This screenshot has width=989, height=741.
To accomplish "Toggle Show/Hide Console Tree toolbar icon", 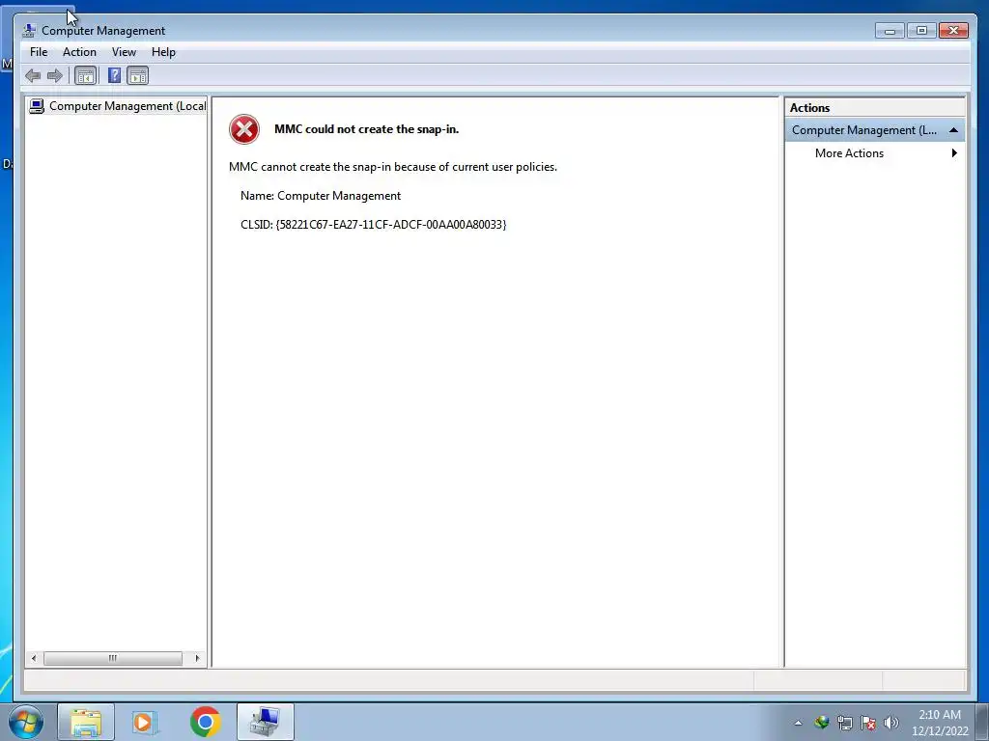I will coord(85,76).
